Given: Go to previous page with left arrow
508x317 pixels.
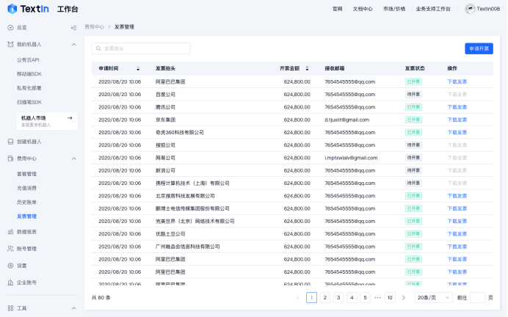Looking at the screenshot, I should 298,298.
